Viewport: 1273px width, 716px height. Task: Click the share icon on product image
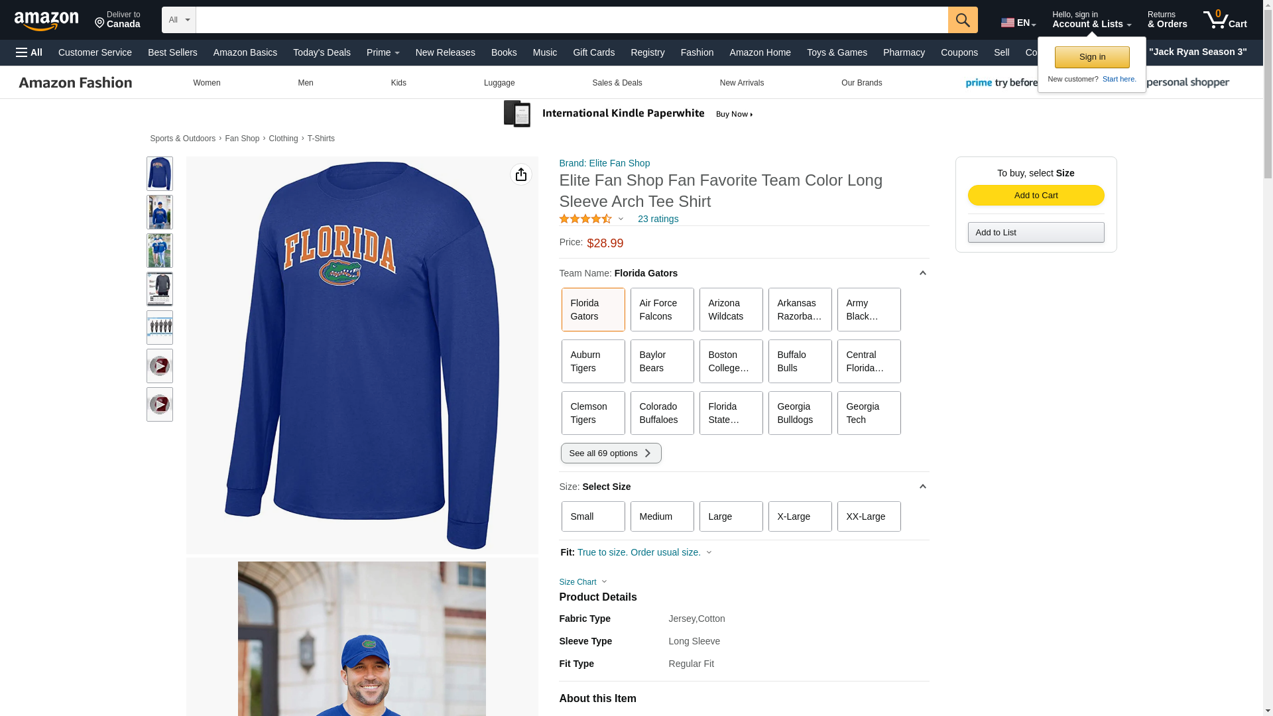[520, 174]
